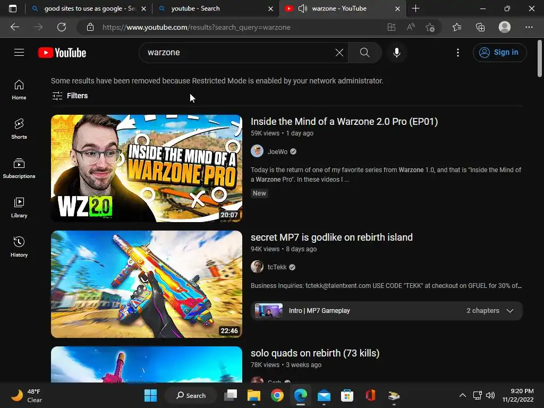Click the JoeWo channel avatar
The height and width of the screenshot is (408, 544).
tap(257, 151)
